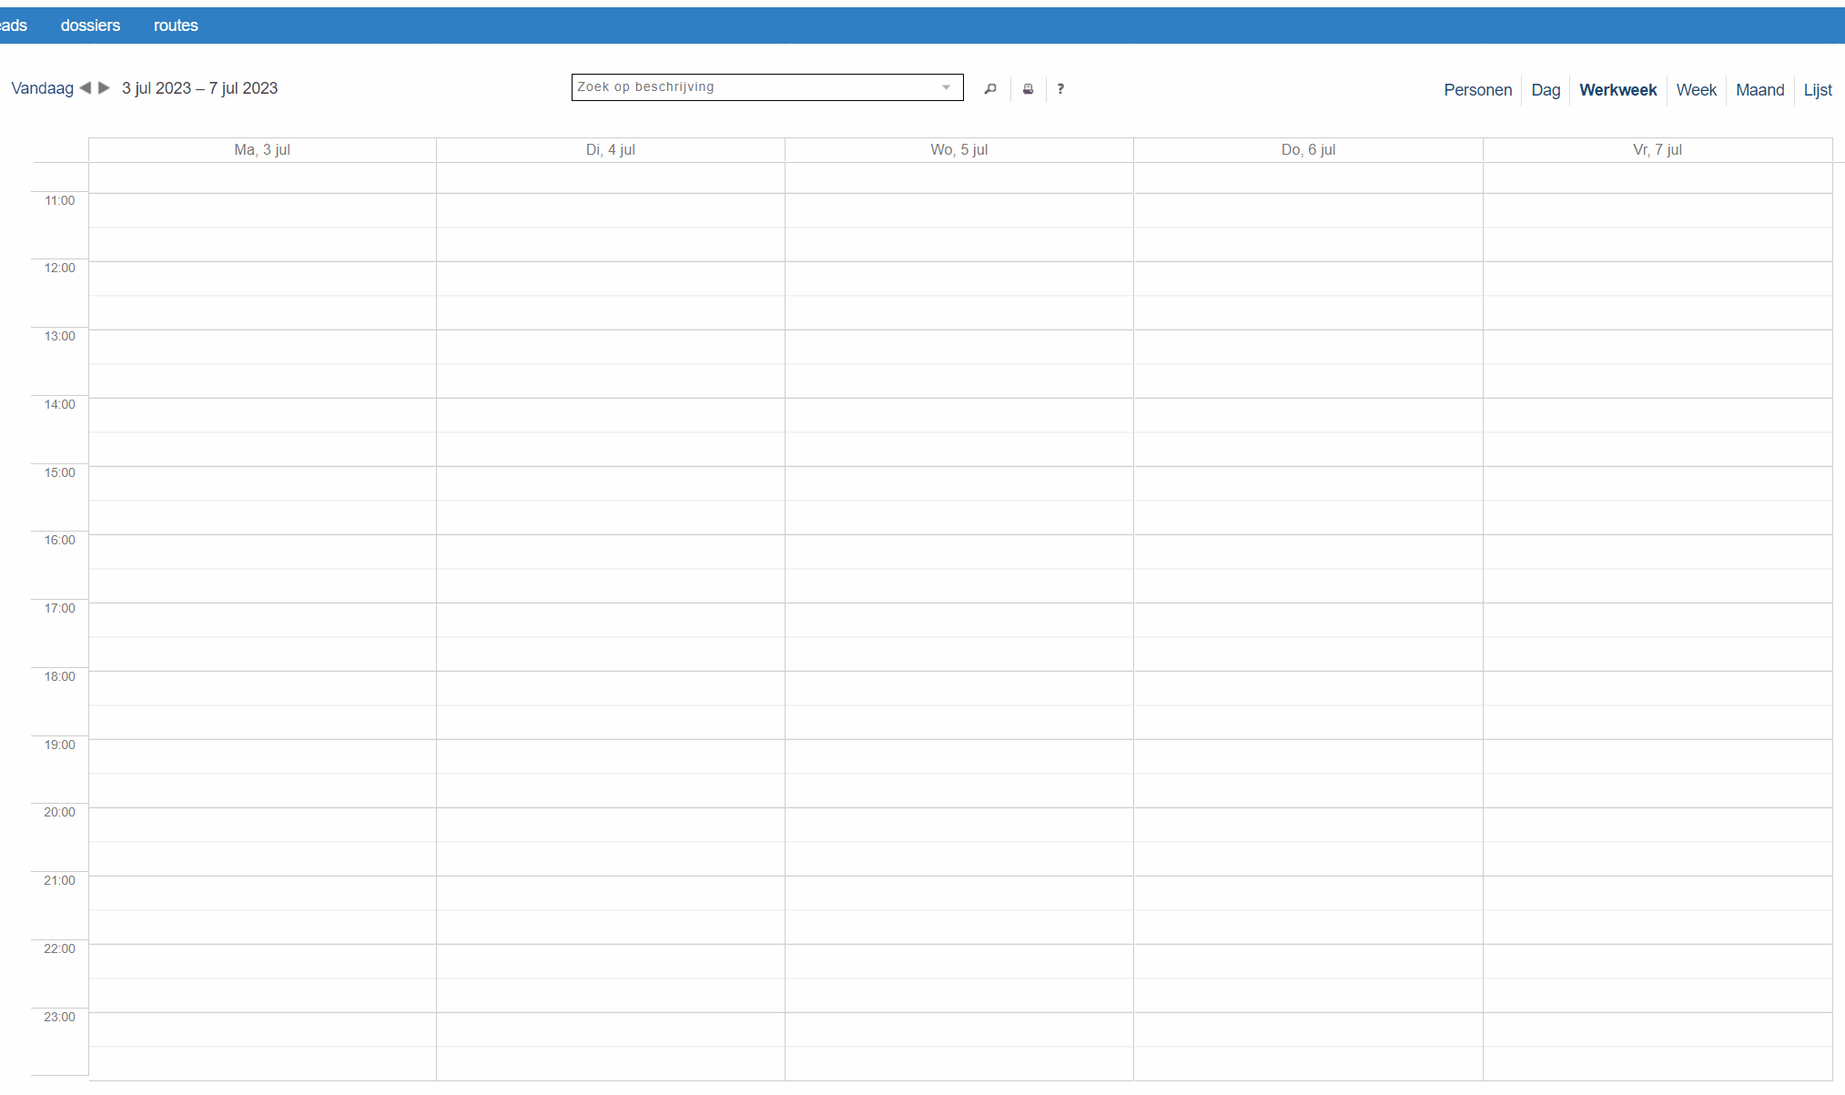Select the 17:00 slot on Vr, 7 jul
The width and height of the screenshot is (1845, 1095).
coord(1657,620)
